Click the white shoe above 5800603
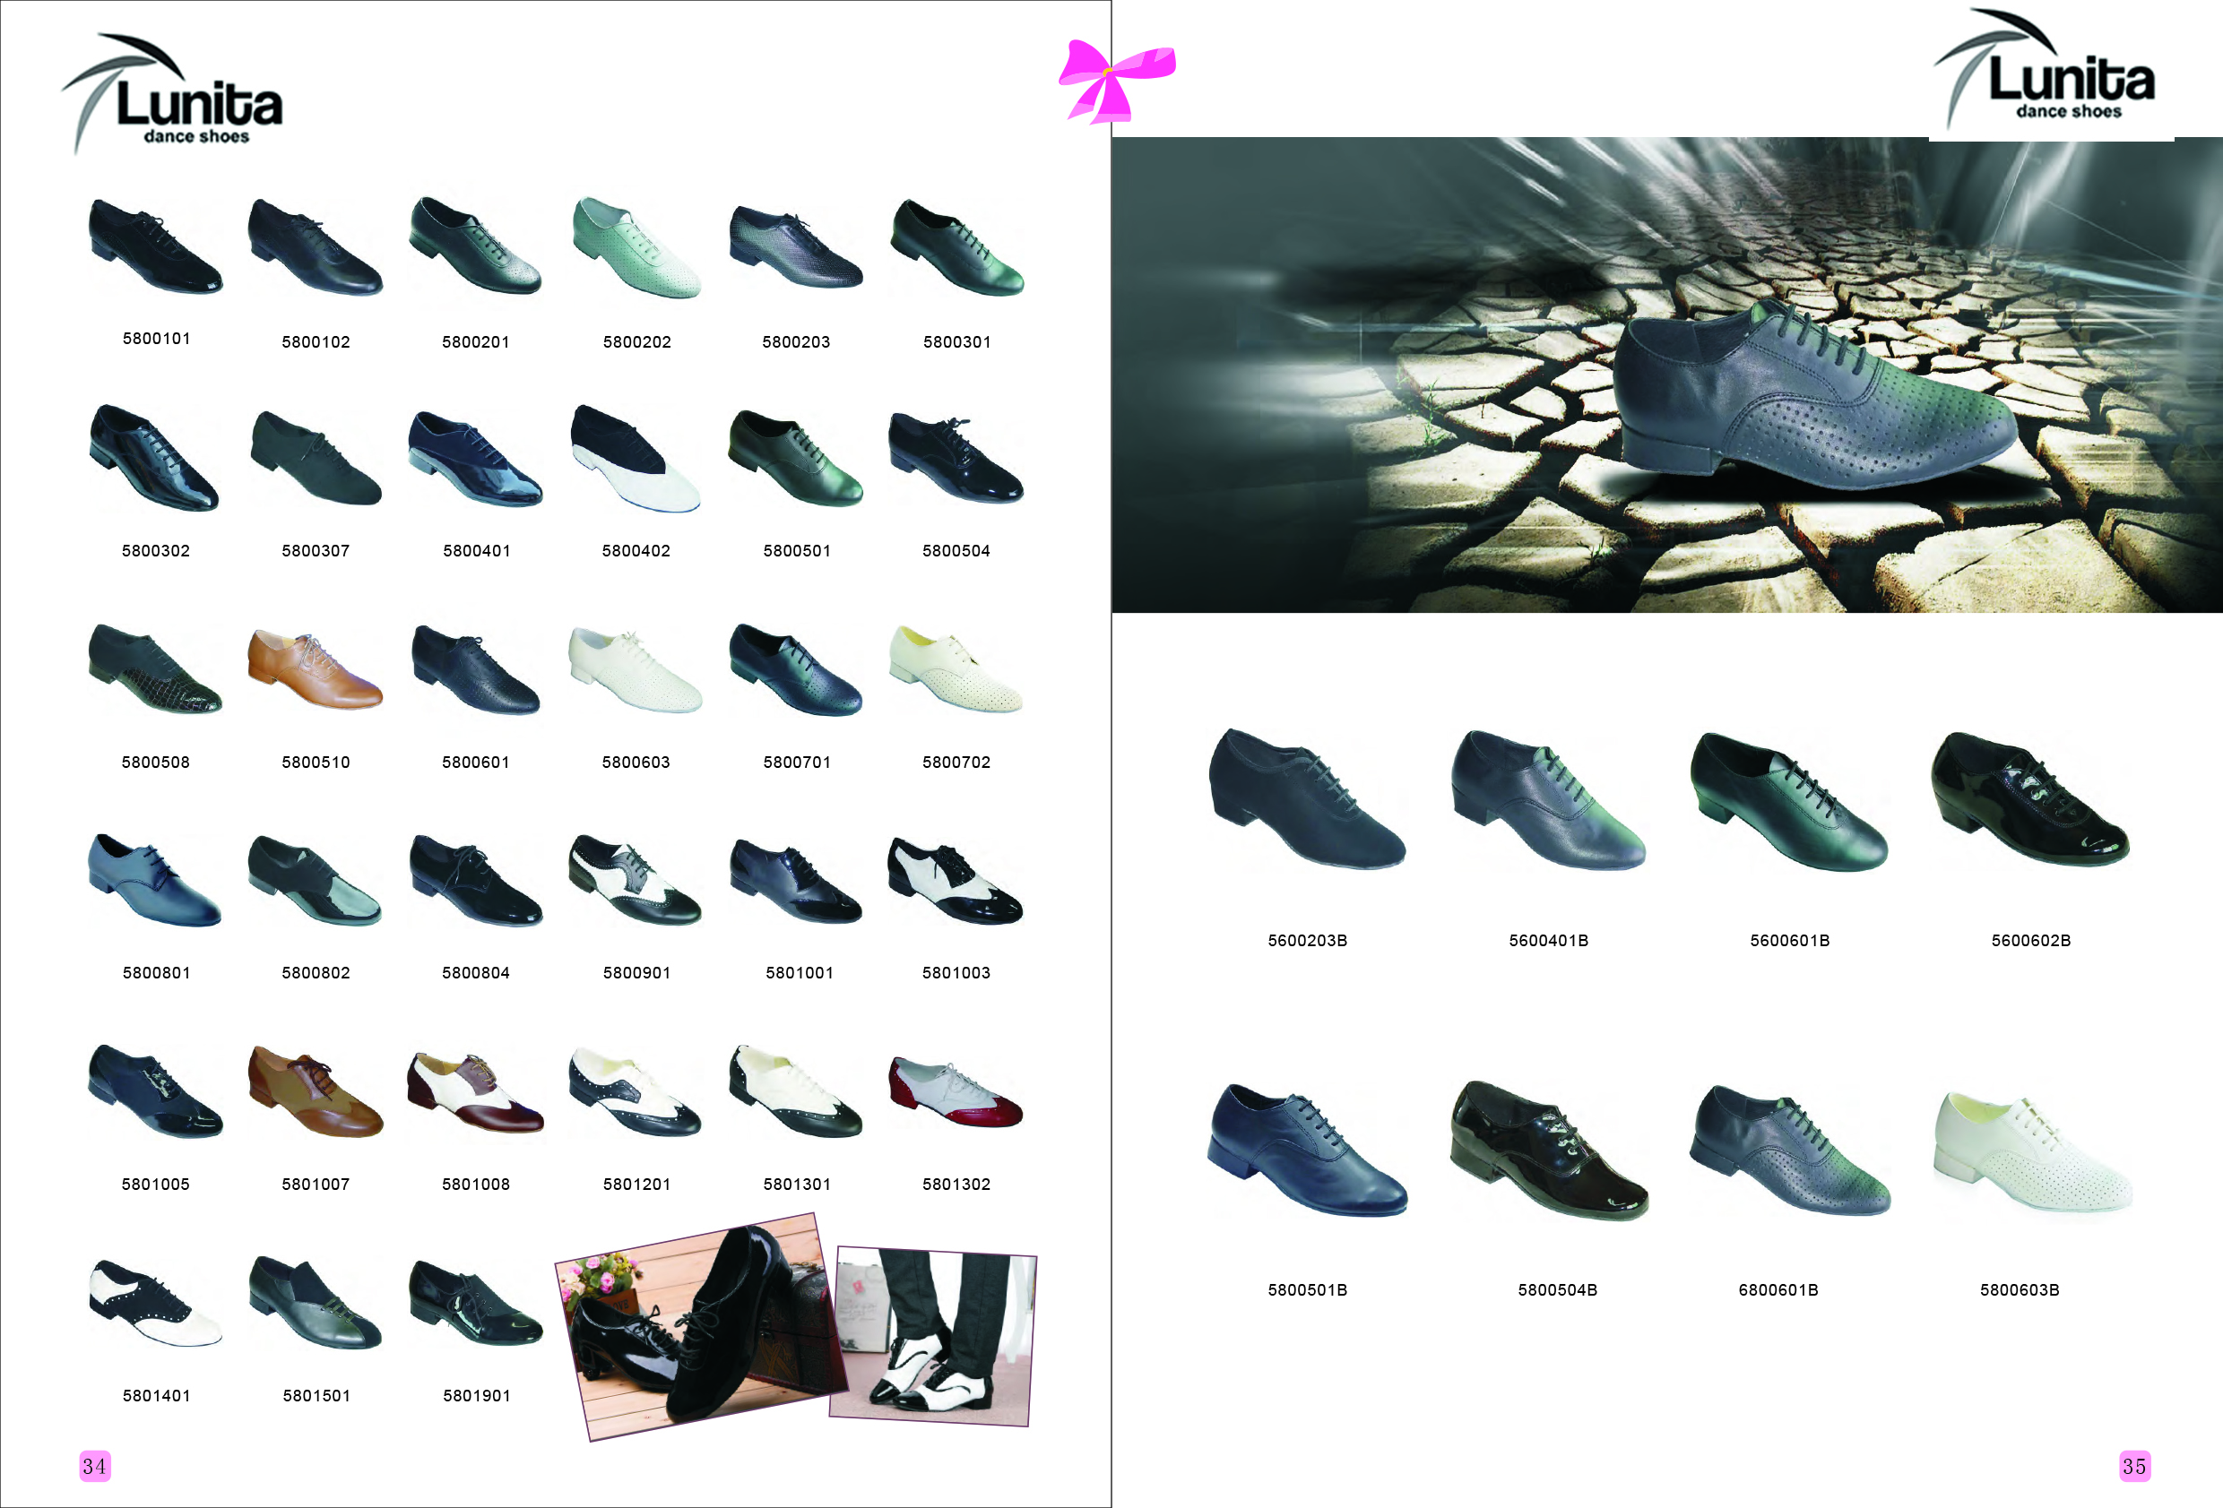The height and width of the screenshot is (1508, 2223). (636, 669)
